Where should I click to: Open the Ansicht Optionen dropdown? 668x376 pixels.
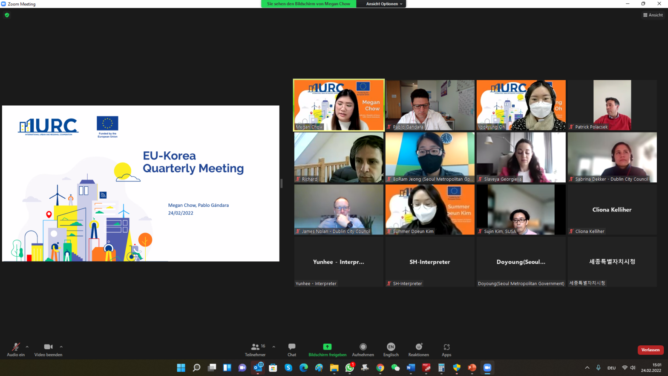pyautogui.click(x=383, y=4)
